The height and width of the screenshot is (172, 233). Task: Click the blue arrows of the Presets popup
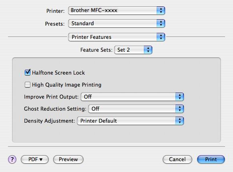tap(161, 23)
